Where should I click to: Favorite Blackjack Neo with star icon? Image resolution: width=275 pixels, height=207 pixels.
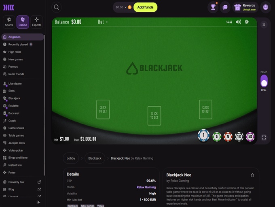click(252, 175)
